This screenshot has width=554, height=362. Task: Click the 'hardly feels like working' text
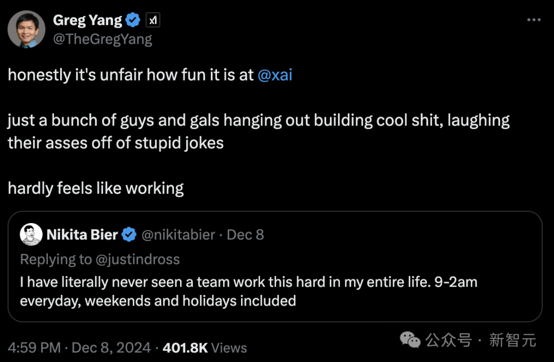click(x=96, y=188)
